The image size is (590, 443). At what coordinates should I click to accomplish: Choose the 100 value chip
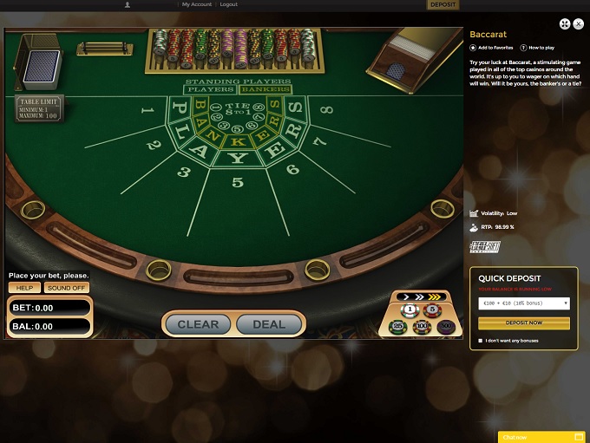422,327
